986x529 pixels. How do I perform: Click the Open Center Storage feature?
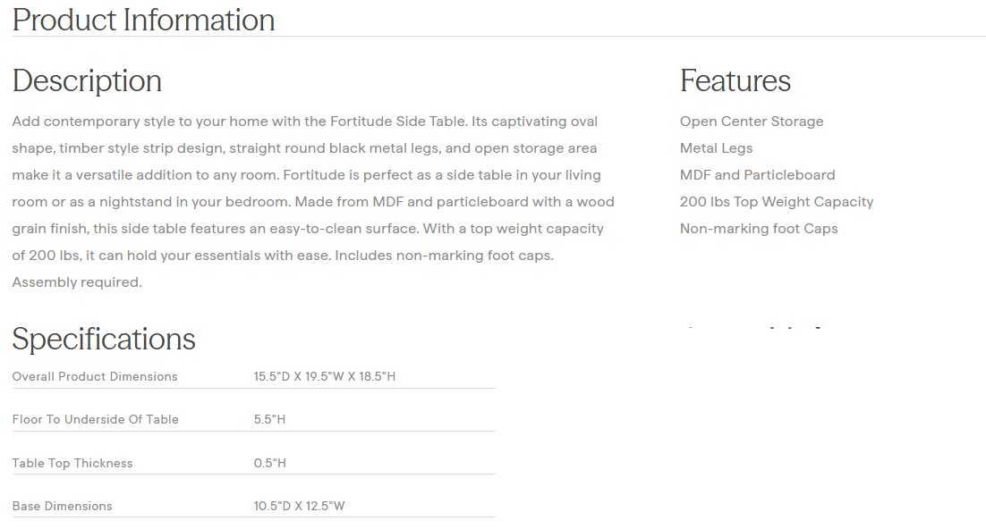click(x=751, y=122)
